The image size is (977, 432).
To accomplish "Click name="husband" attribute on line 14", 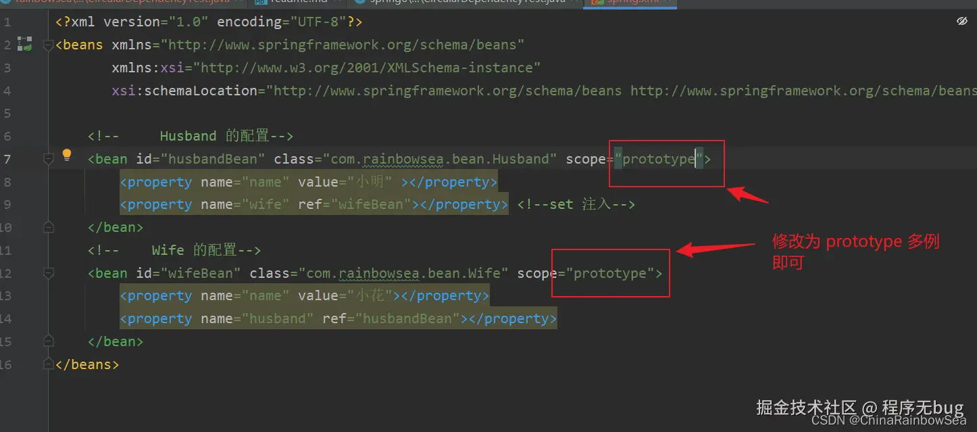I will coord(257,318).
